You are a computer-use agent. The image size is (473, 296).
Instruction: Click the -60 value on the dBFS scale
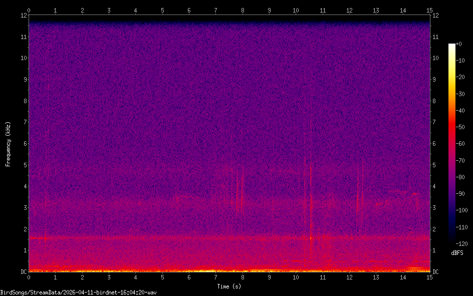(x=464, y=144)
